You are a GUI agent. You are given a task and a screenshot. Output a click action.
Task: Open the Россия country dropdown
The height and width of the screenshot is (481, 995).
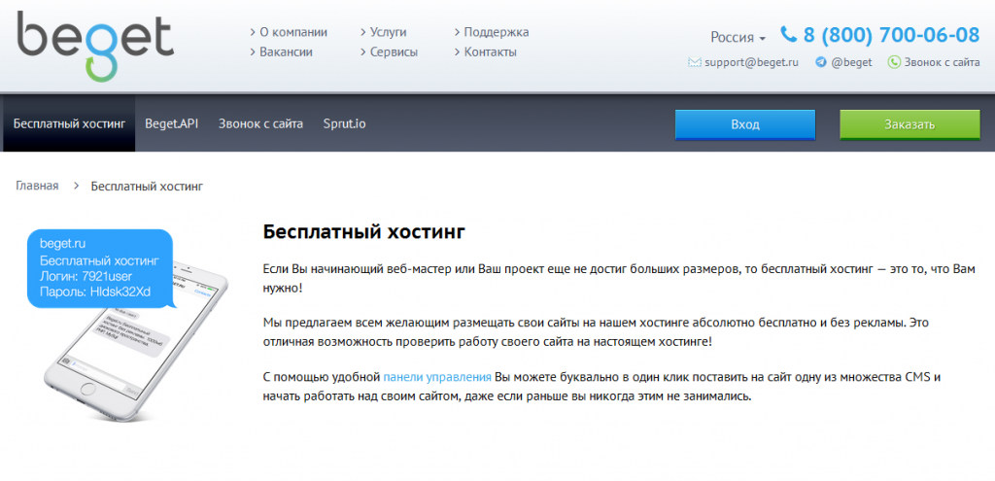click(x=738, y=38)
